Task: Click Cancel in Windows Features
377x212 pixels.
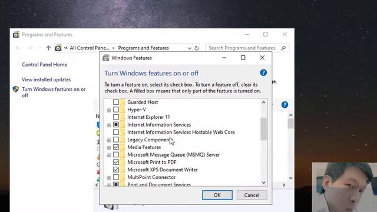Action: [252, 195]
